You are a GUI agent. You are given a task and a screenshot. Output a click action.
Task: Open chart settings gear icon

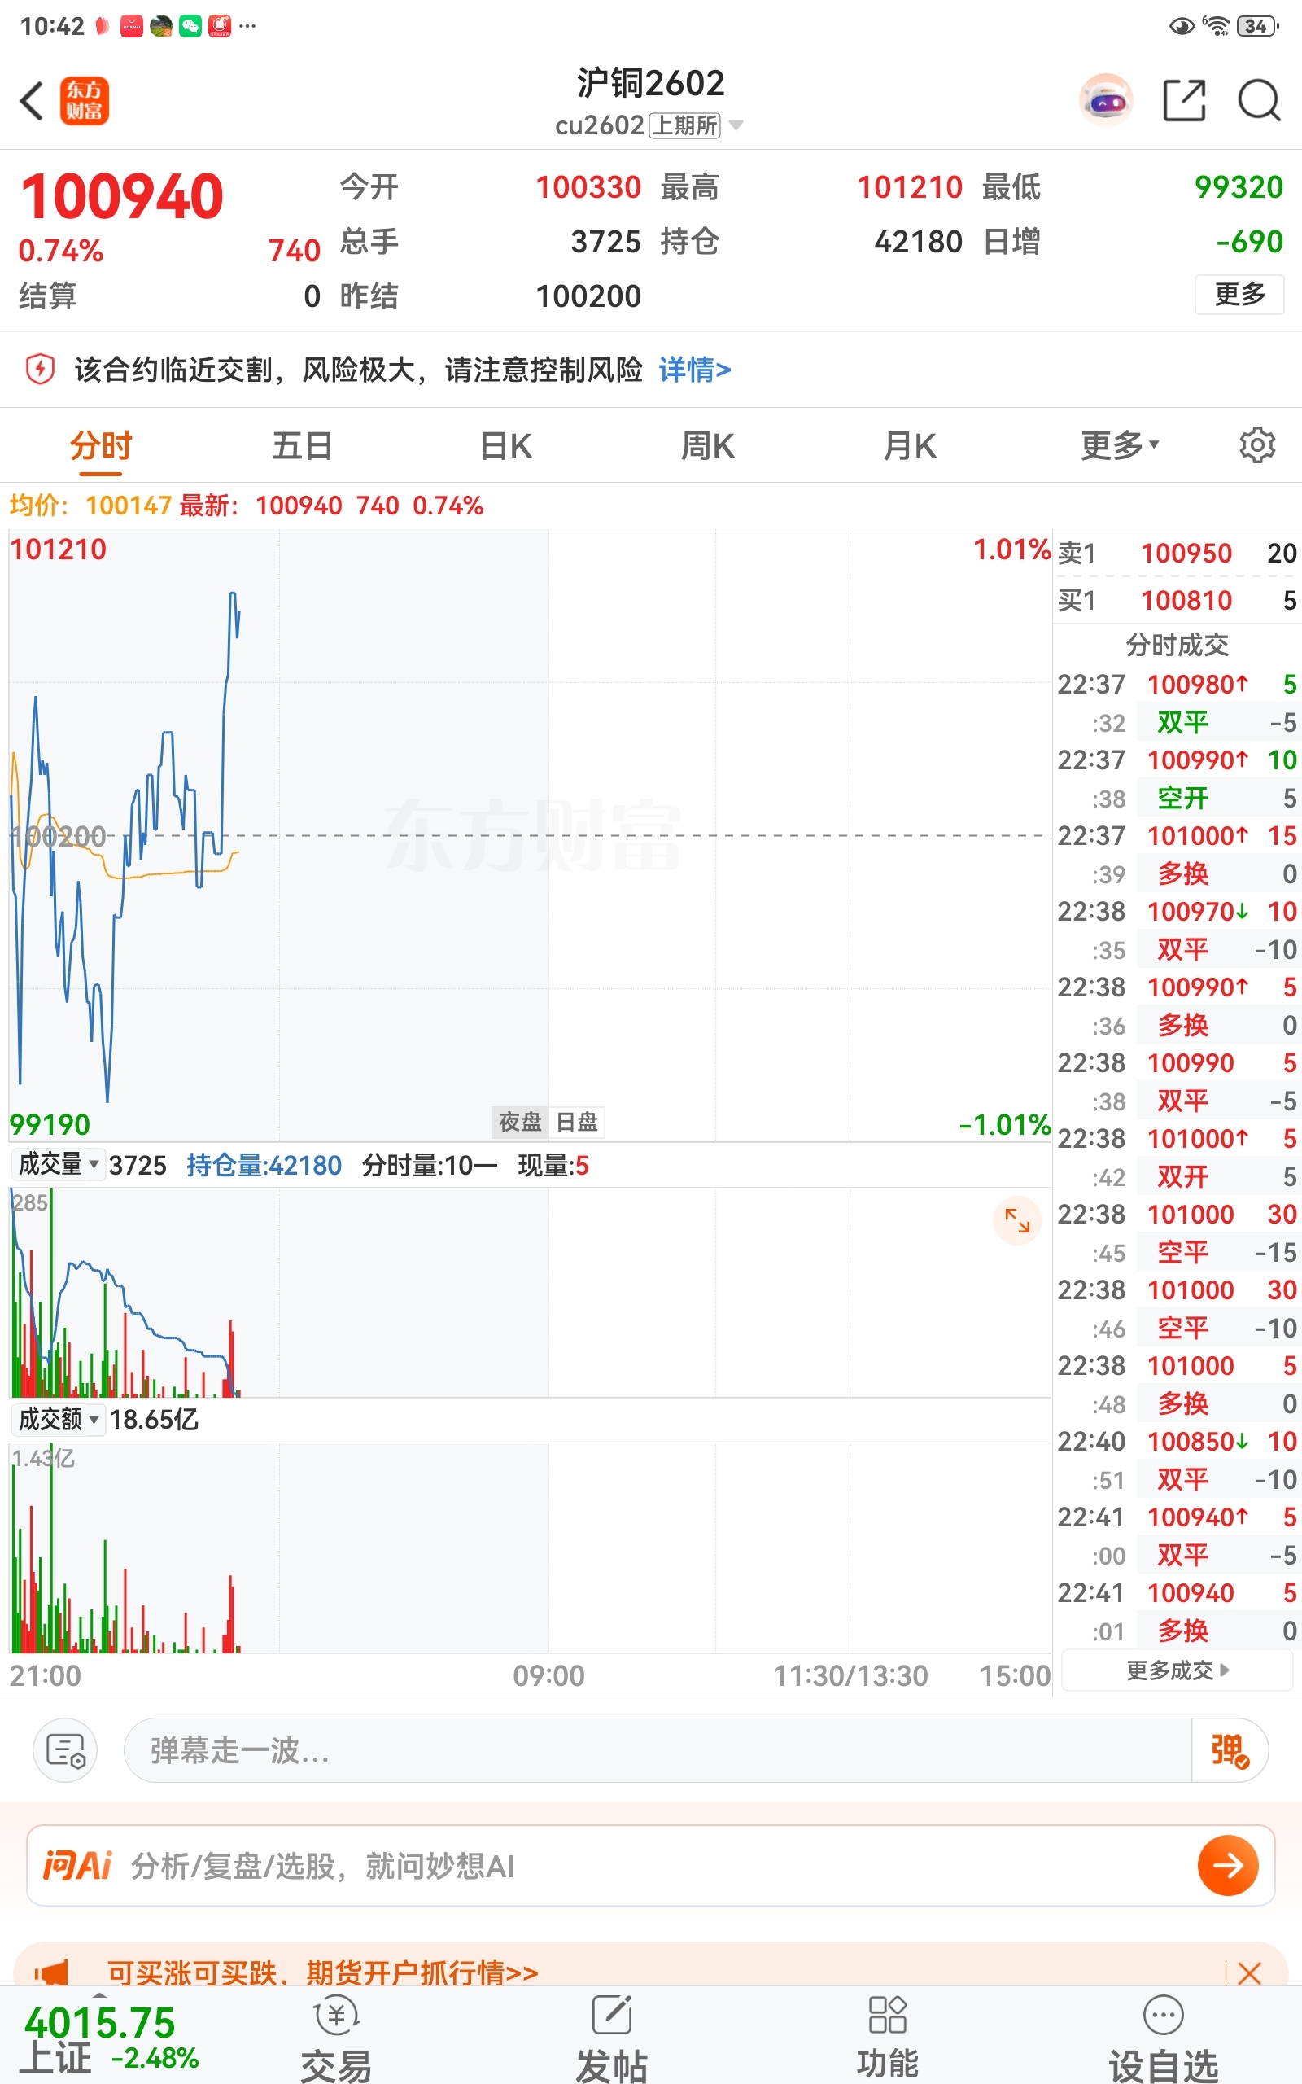coord(1256,445)
